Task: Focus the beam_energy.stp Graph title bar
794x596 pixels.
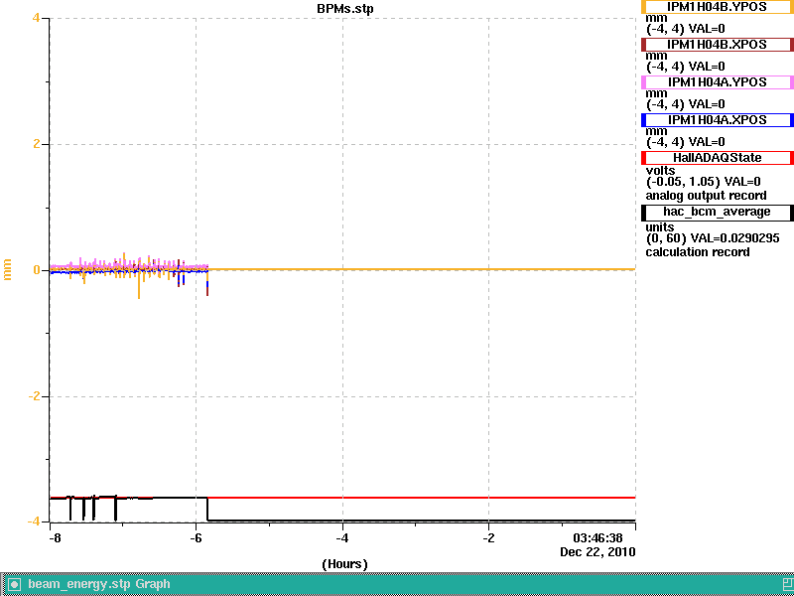Action: click(x=397, y=584)
